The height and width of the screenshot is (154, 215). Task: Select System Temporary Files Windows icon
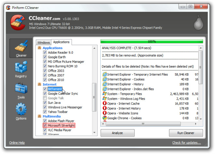[105, 94]
